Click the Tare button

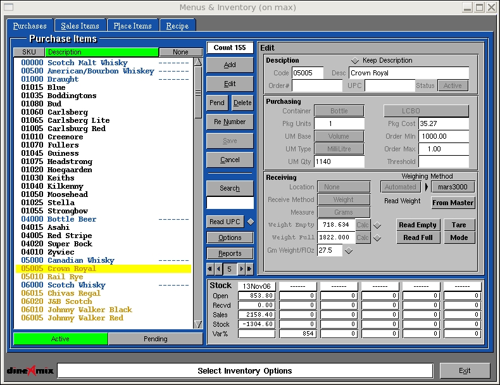tap(459, 225)
